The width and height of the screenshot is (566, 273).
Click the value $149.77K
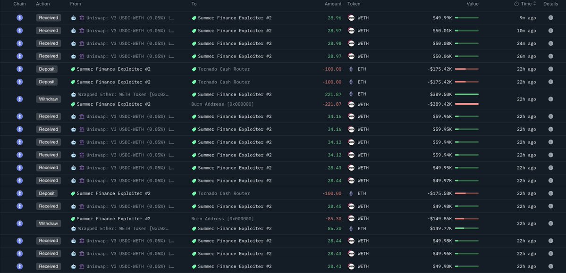point(441,229)
